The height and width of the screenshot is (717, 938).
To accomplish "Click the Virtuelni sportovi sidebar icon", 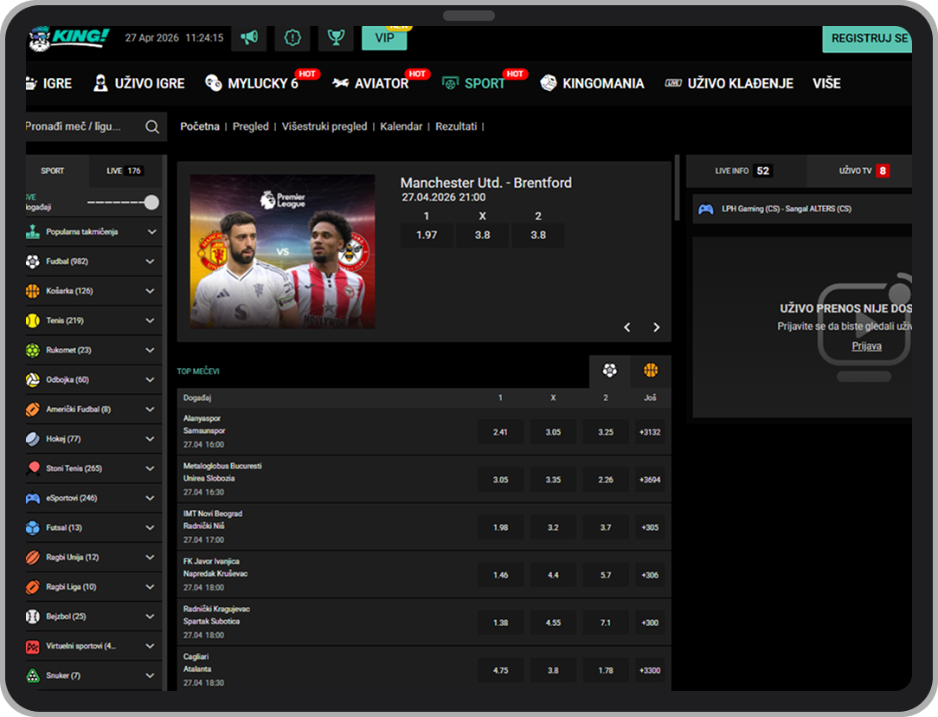I will click(33, 646).
